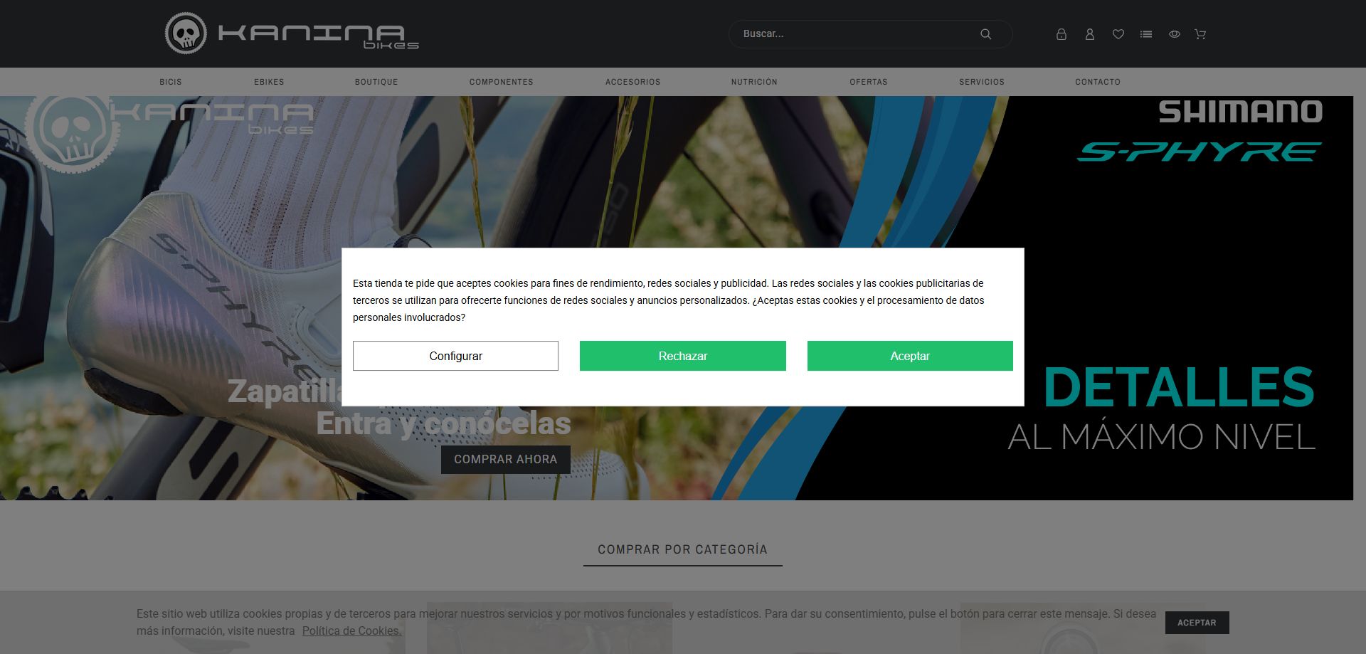Viewport: 1366px width, 654px height.
Task: Click the 'Detalles' banner headline
Action: 1179,388
